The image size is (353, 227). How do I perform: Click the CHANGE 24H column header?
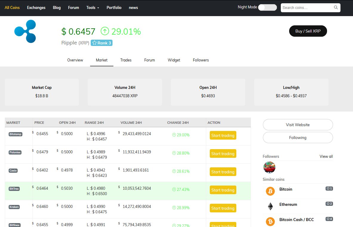(x=178, y=123)
